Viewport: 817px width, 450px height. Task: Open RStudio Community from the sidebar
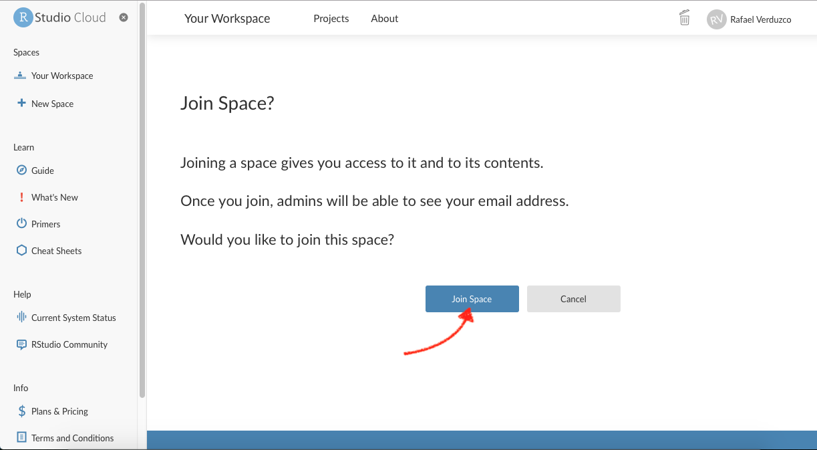coord(69,344)
